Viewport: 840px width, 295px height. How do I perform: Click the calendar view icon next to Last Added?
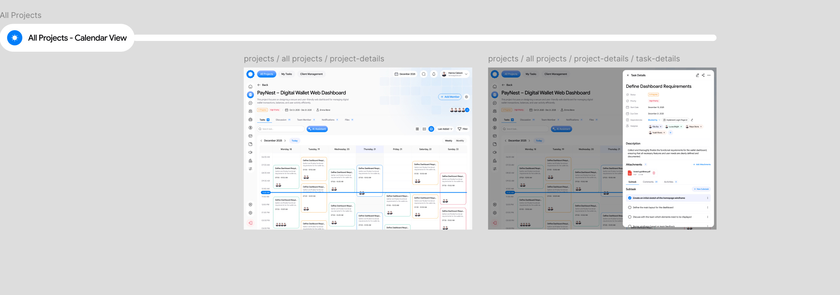[431, 129]
